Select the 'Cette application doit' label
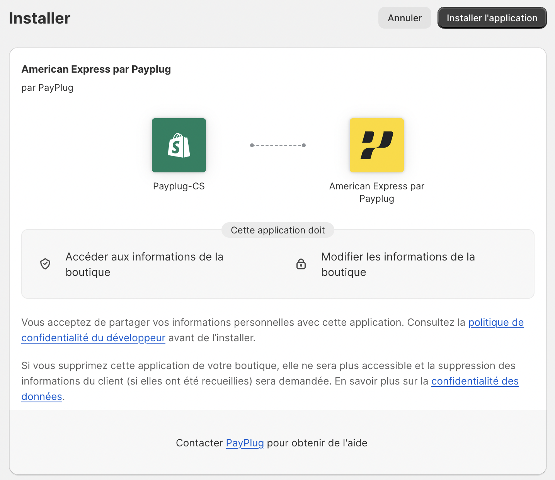This screenshot has width=555, height=480. (x=278, y=230)
